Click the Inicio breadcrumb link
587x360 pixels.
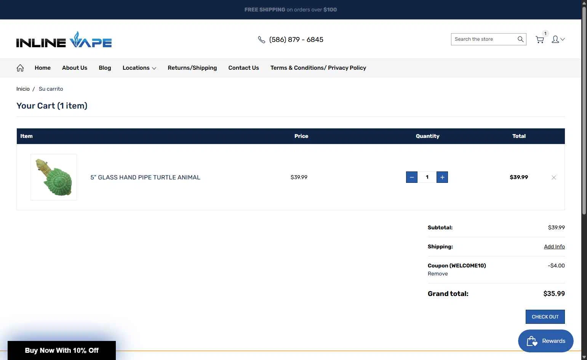(x=23, y=89)
